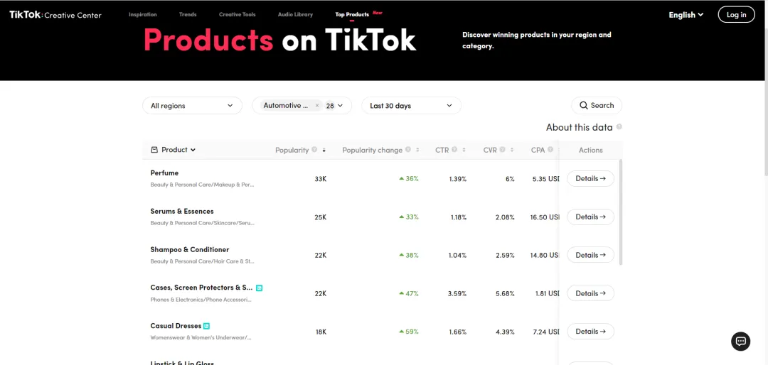Sort by Popularity change arrows
The image size is (768, 365).
417,151
